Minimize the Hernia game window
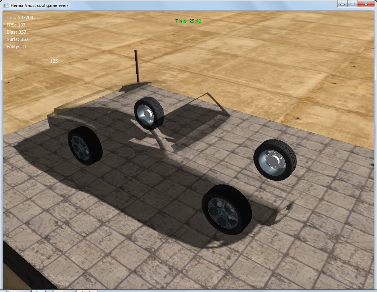The height and width of the screenshot is (292, 377). click(342, 4)
